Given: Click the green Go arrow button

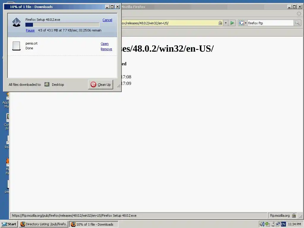Looking at the screenshot, I should point(232,23).
